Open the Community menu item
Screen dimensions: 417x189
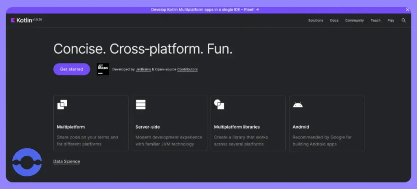[x=355, y=20]
